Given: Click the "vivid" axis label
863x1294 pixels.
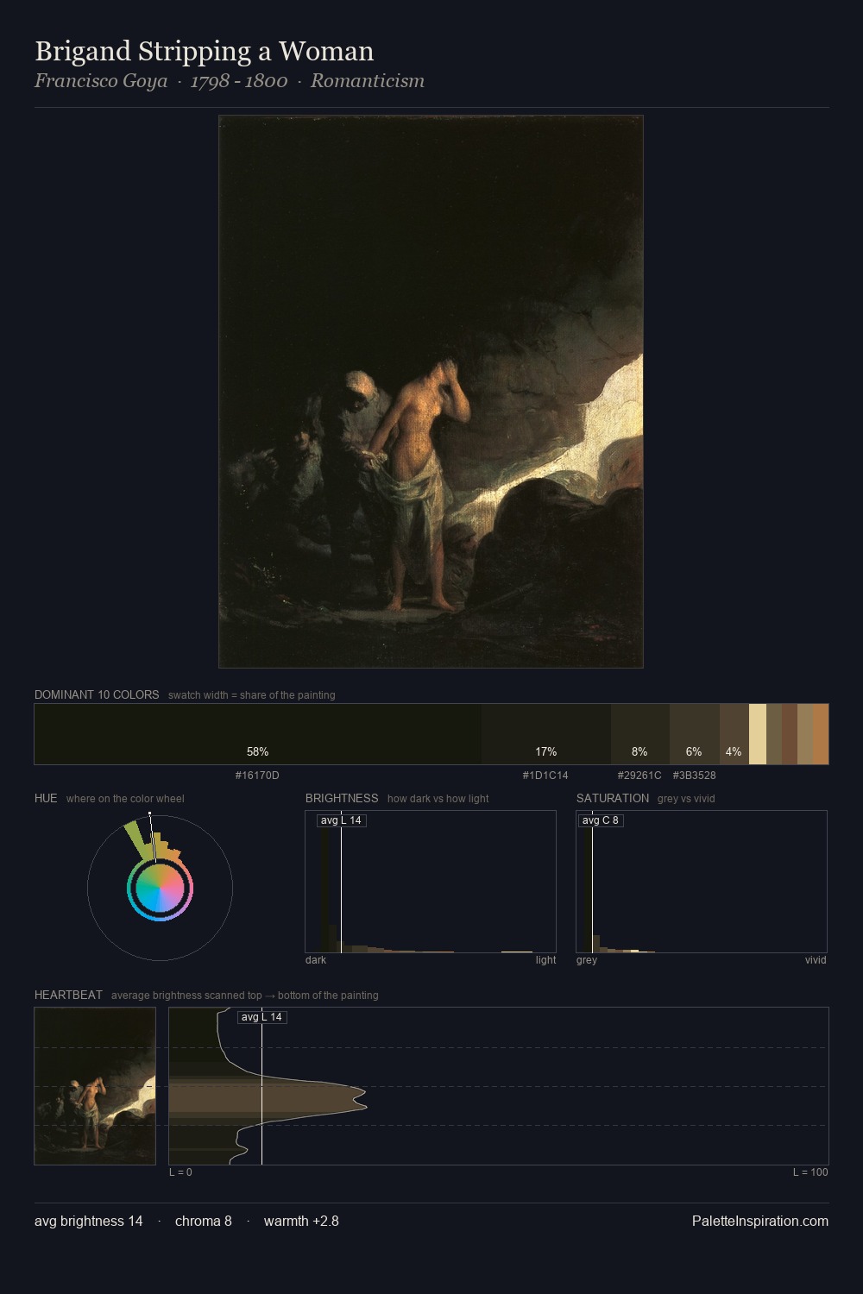Looking at the screenshot, I should 816,960.
